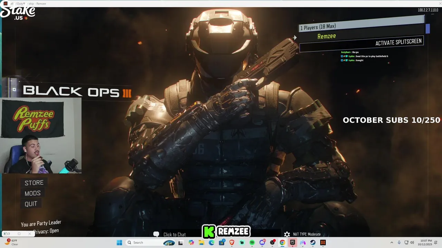Click the kozybam chat message

coord(350,52)
